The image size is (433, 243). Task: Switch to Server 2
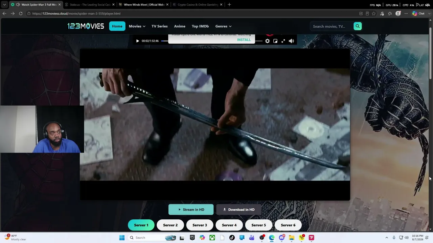point(170,225)
